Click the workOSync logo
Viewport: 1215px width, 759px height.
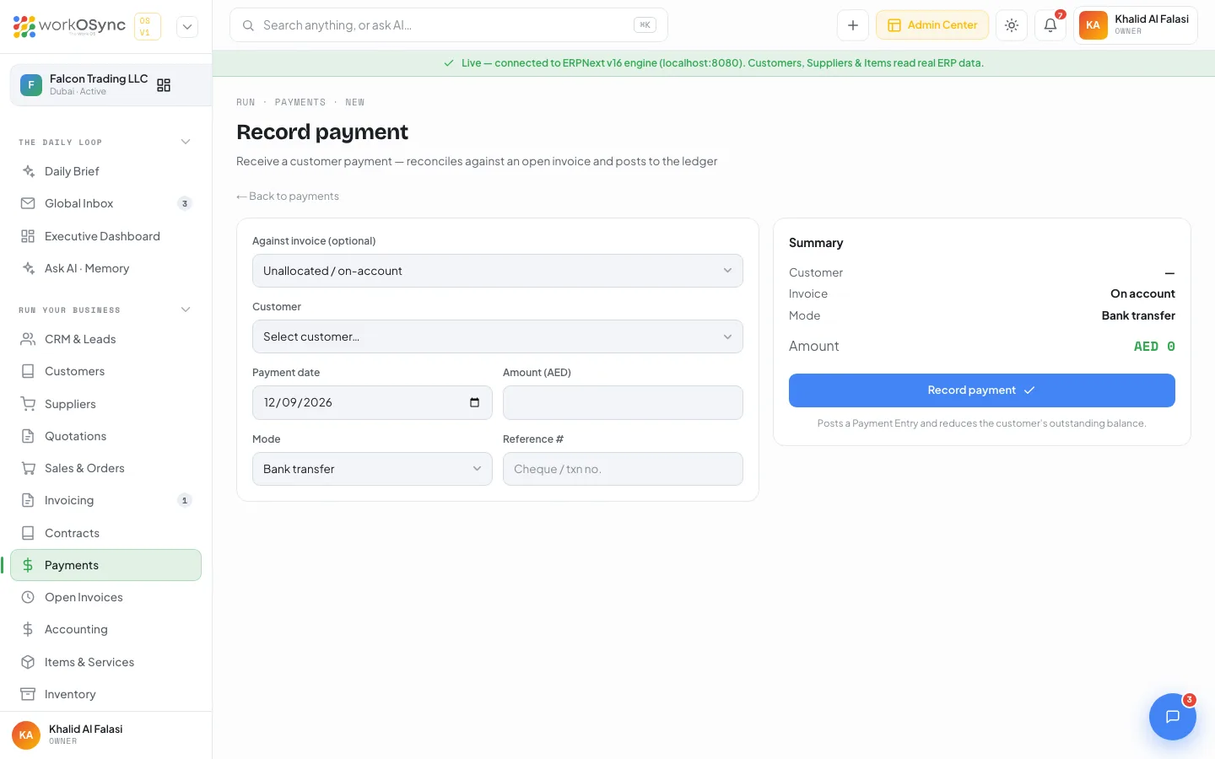point(69,26)
